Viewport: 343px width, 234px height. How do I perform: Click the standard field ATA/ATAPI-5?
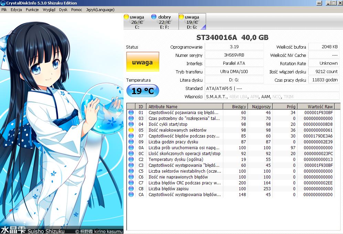(272, 88)
